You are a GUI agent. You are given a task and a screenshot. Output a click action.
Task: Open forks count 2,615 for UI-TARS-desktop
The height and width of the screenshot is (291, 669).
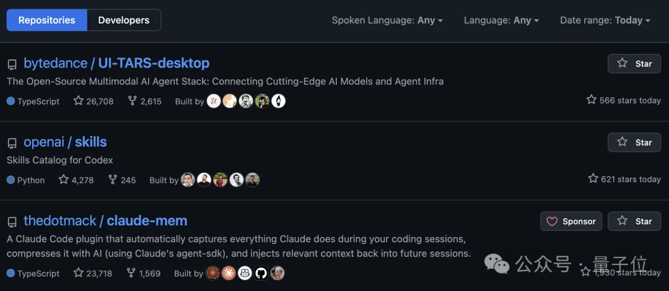coord(144,101)
